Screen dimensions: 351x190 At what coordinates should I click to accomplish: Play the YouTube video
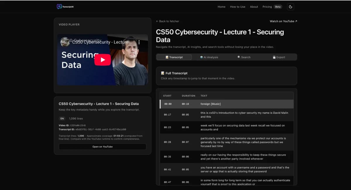(102, 60)
